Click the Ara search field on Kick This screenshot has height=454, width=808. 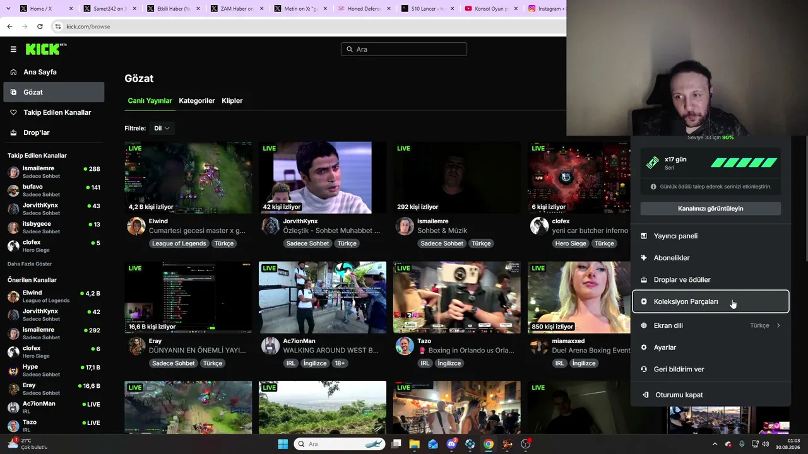tap(404, 49)
